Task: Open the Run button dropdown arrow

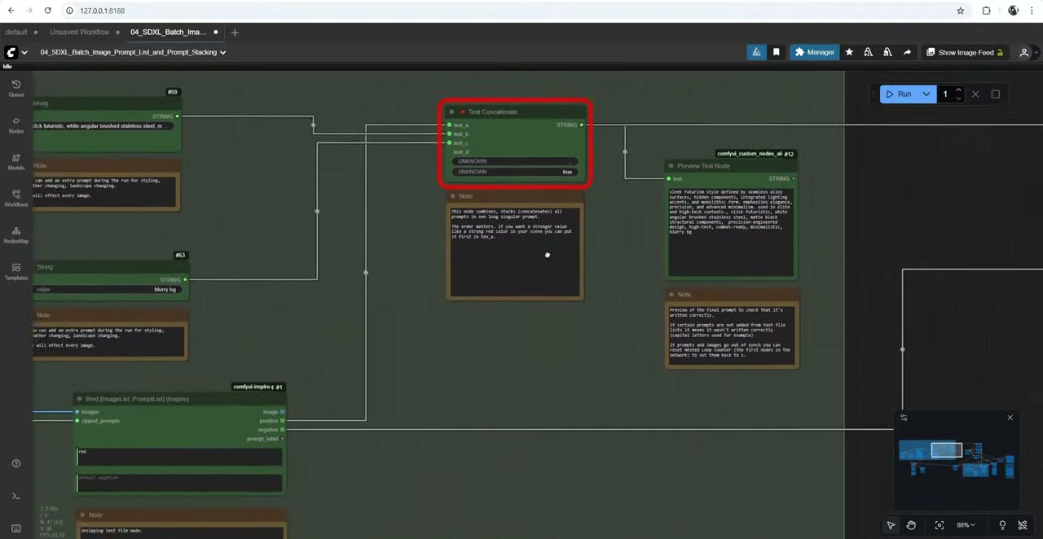Action: 926,94
